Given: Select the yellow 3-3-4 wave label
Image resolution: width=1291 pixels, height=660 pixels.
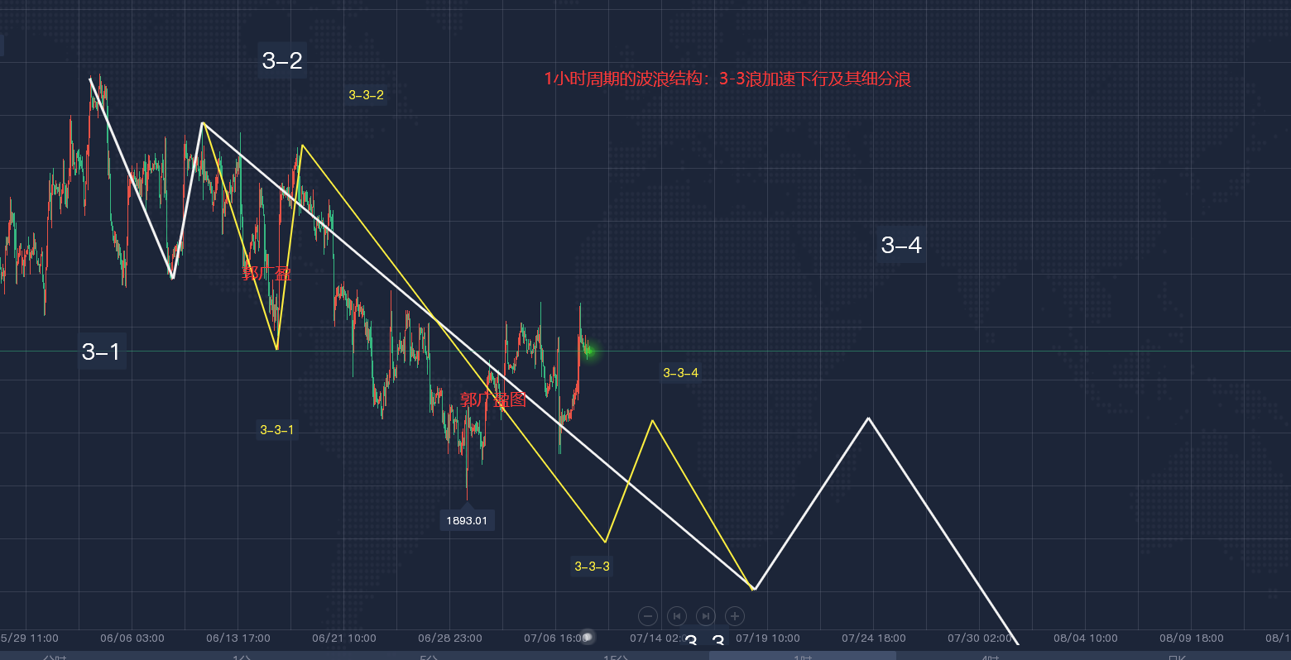Looking at the screenshot, I should coord(680,373).
